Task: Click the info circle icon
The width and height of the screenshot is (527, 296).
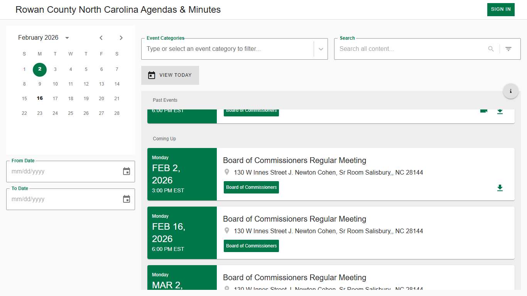Action: coord(511,91)
